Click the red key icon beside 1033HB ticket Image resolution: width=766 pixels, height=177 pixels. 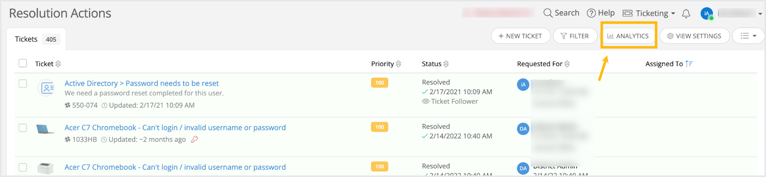(x=194, y=139)
